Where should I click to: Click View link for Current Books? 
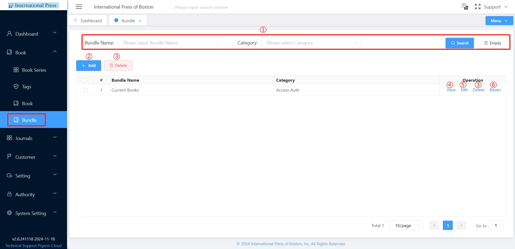click(x=451, y=90)
